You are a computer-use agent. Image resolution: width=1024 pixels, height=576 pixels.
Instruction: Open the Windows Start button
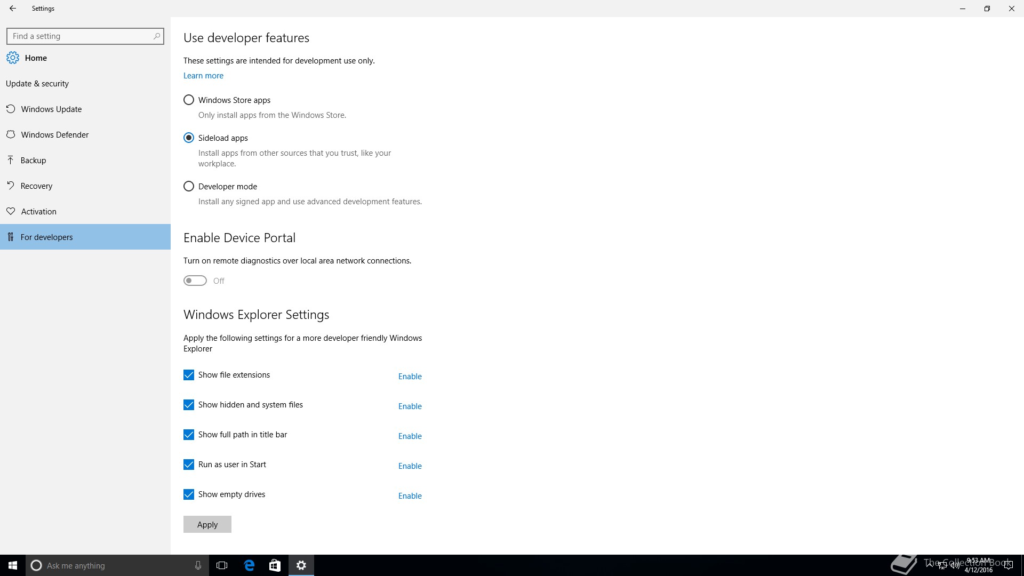coord(13,565)
